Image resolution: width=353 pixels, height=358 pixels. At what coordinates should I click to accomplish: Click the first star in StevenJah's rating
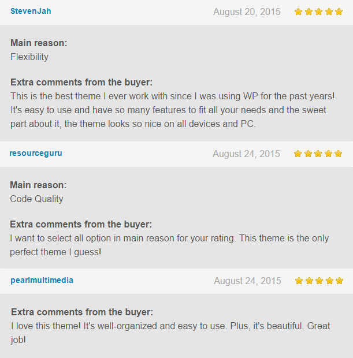pyautogui.click(x=298, y=12)
